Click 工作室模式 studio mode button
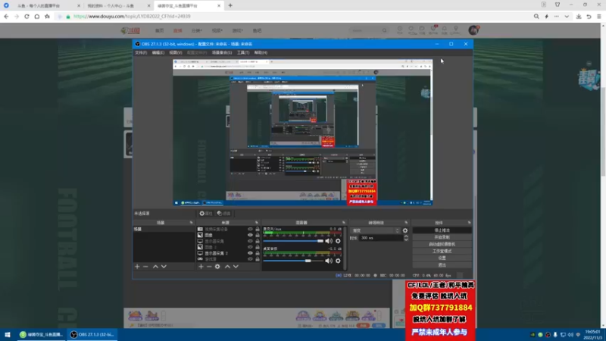The height and width of the screenshot is (341, 606). pos(442,252)
